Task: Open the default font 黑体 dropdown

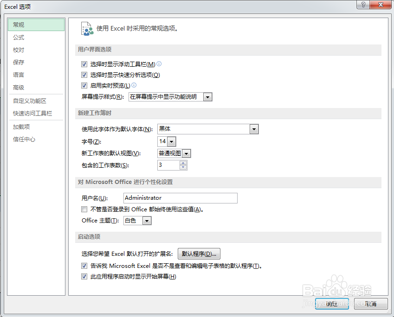Action: click(x=254, y=129)
